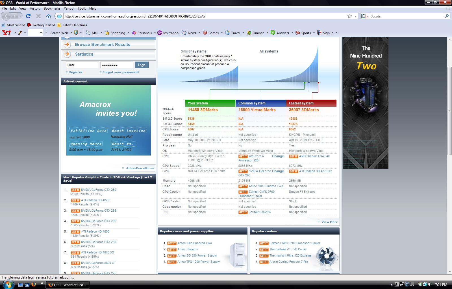Click the bookmark star in address bar
The height and width of the screenshot is (289, 452).
(x=350, y=16)
